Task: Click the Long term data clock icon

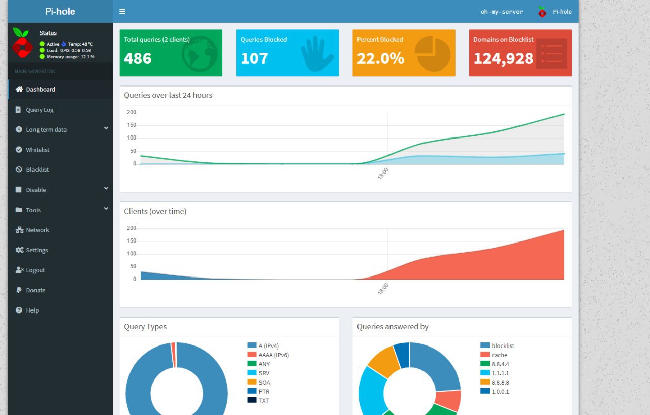Action: point(19,130)
